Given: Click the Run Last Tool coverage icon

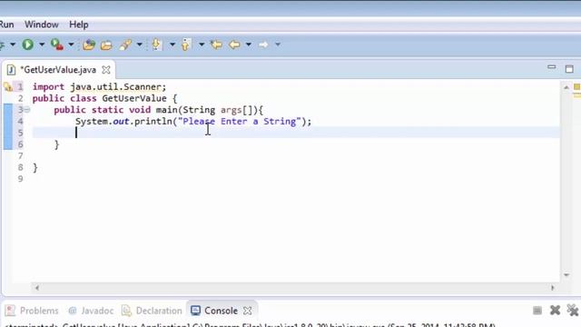Looking at the screenshot, I should (56, 45).
